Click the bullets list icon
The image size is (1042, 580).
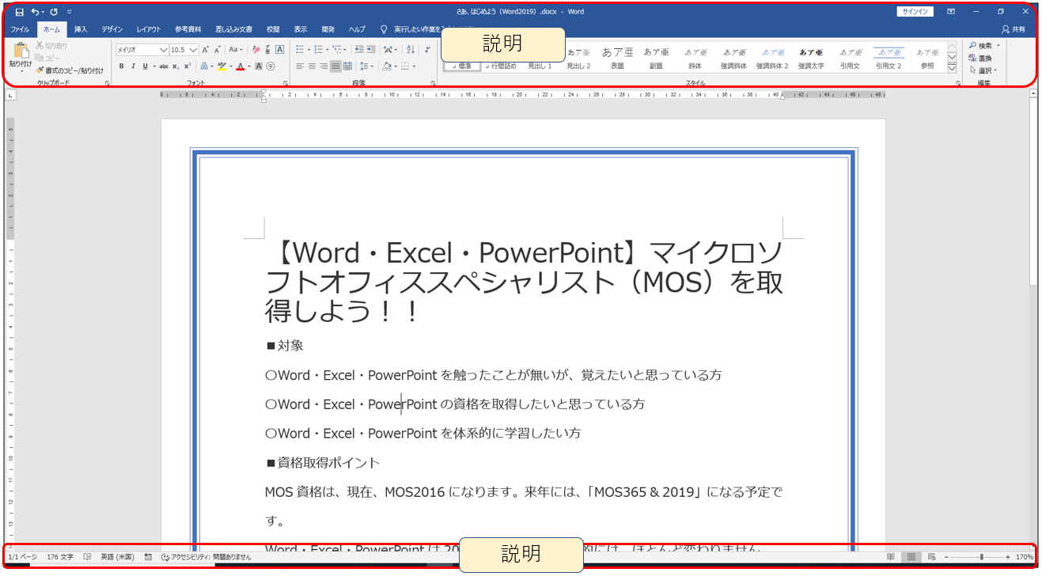(300, 49)
